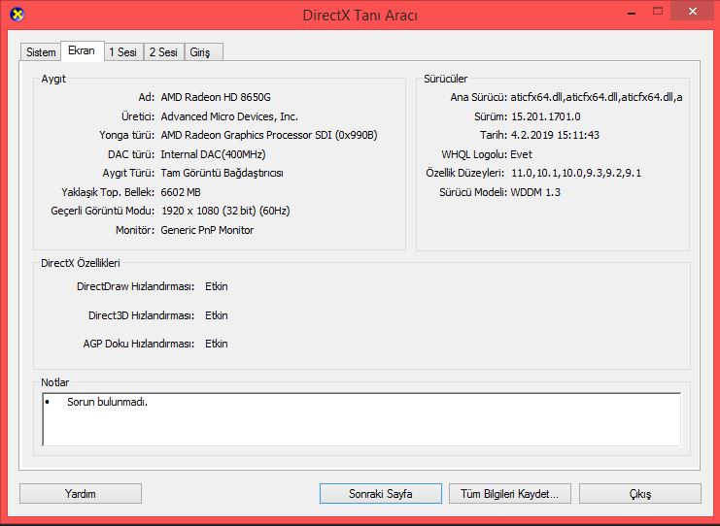720x526 pixels.
Task: Click Tam Görüntü Bağdaştırıcısı value
Action: pyautogui.click(x=222, y=173)
